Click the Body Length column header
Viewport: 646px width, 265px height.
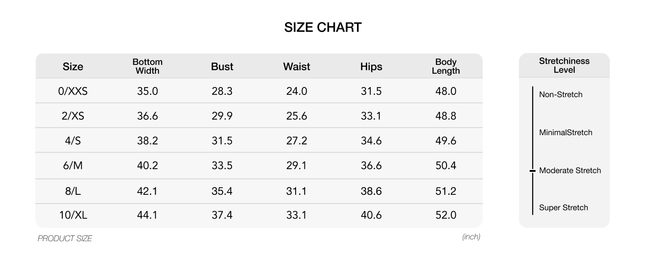[446, 66]
